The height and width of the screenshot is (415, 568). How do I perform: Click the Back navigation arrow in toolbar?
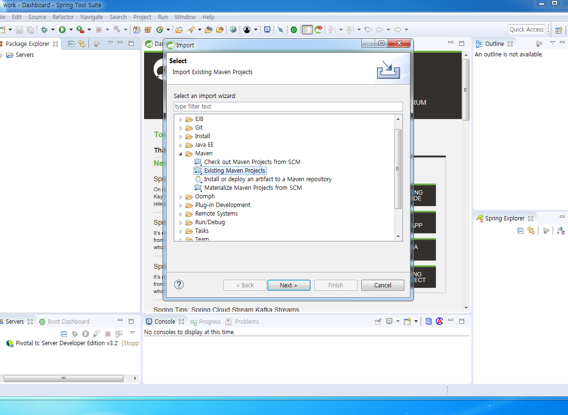click(x=379, y=30)
